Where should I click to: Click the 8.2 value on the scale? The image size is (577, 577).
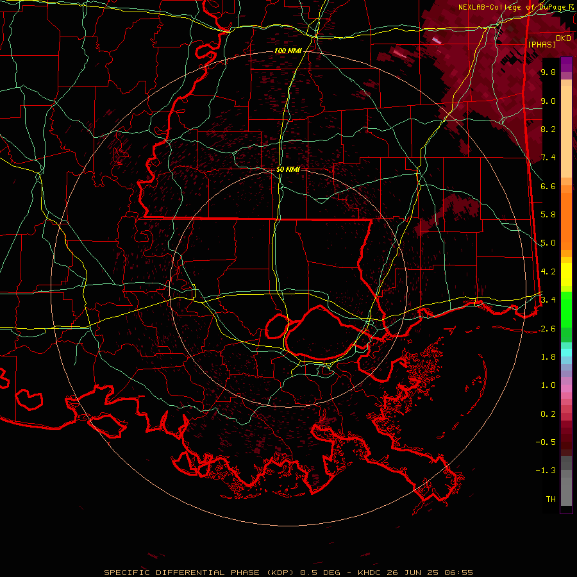tap(548, 129)
